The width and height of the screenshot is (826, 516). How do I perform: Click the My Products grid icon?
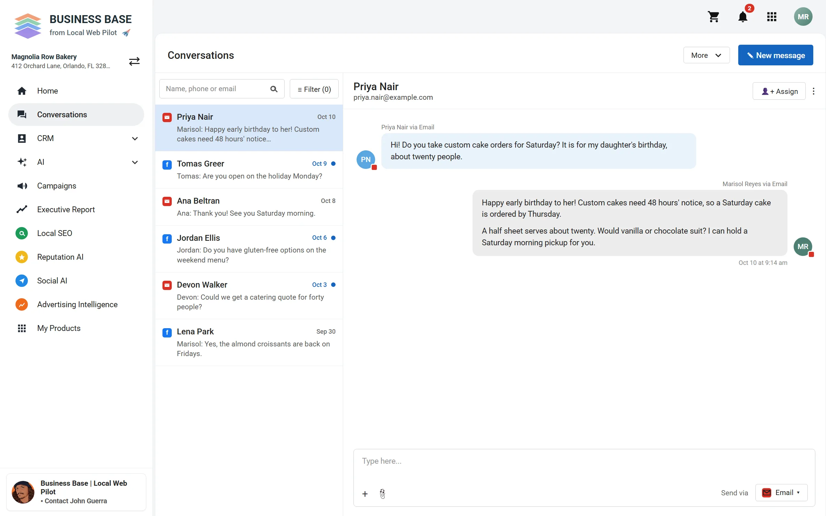click(x=22, y=328)
